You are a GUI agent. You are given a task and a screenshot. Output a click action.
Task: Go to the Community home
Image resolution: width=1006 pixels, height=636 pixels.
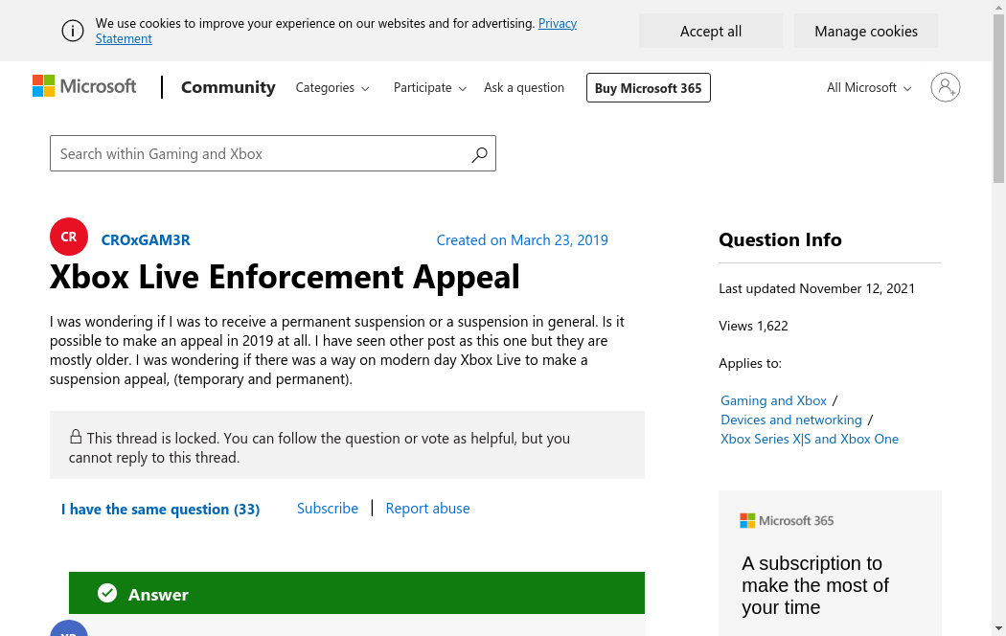[228, 87]
